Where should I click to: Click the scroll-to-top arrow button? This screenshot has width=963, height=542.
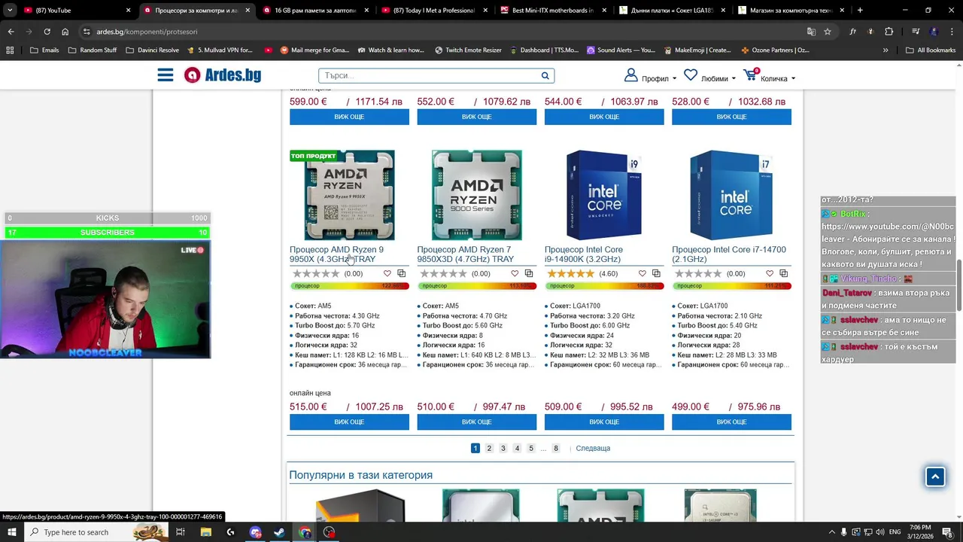[935, 477]
